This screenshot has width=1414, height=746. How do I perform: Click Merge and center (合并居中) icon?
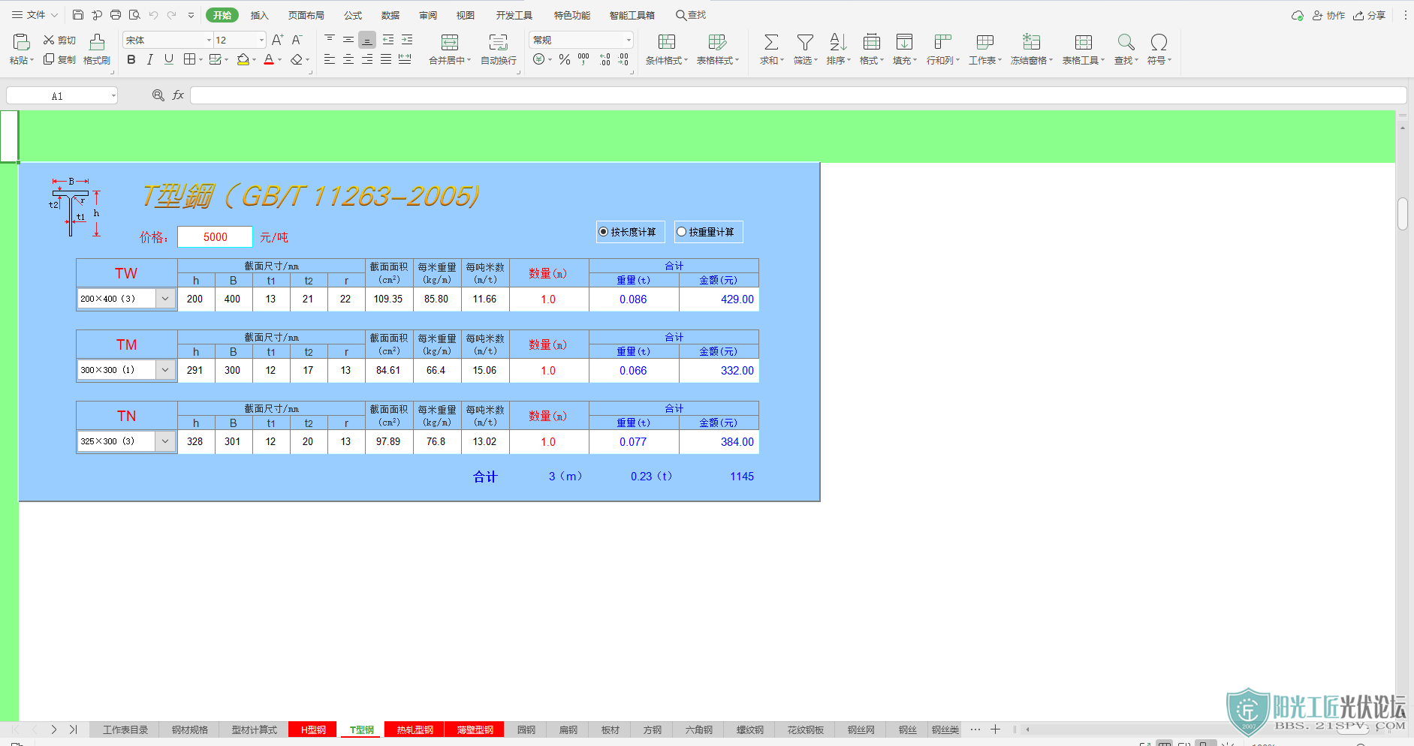pos(450,42)
